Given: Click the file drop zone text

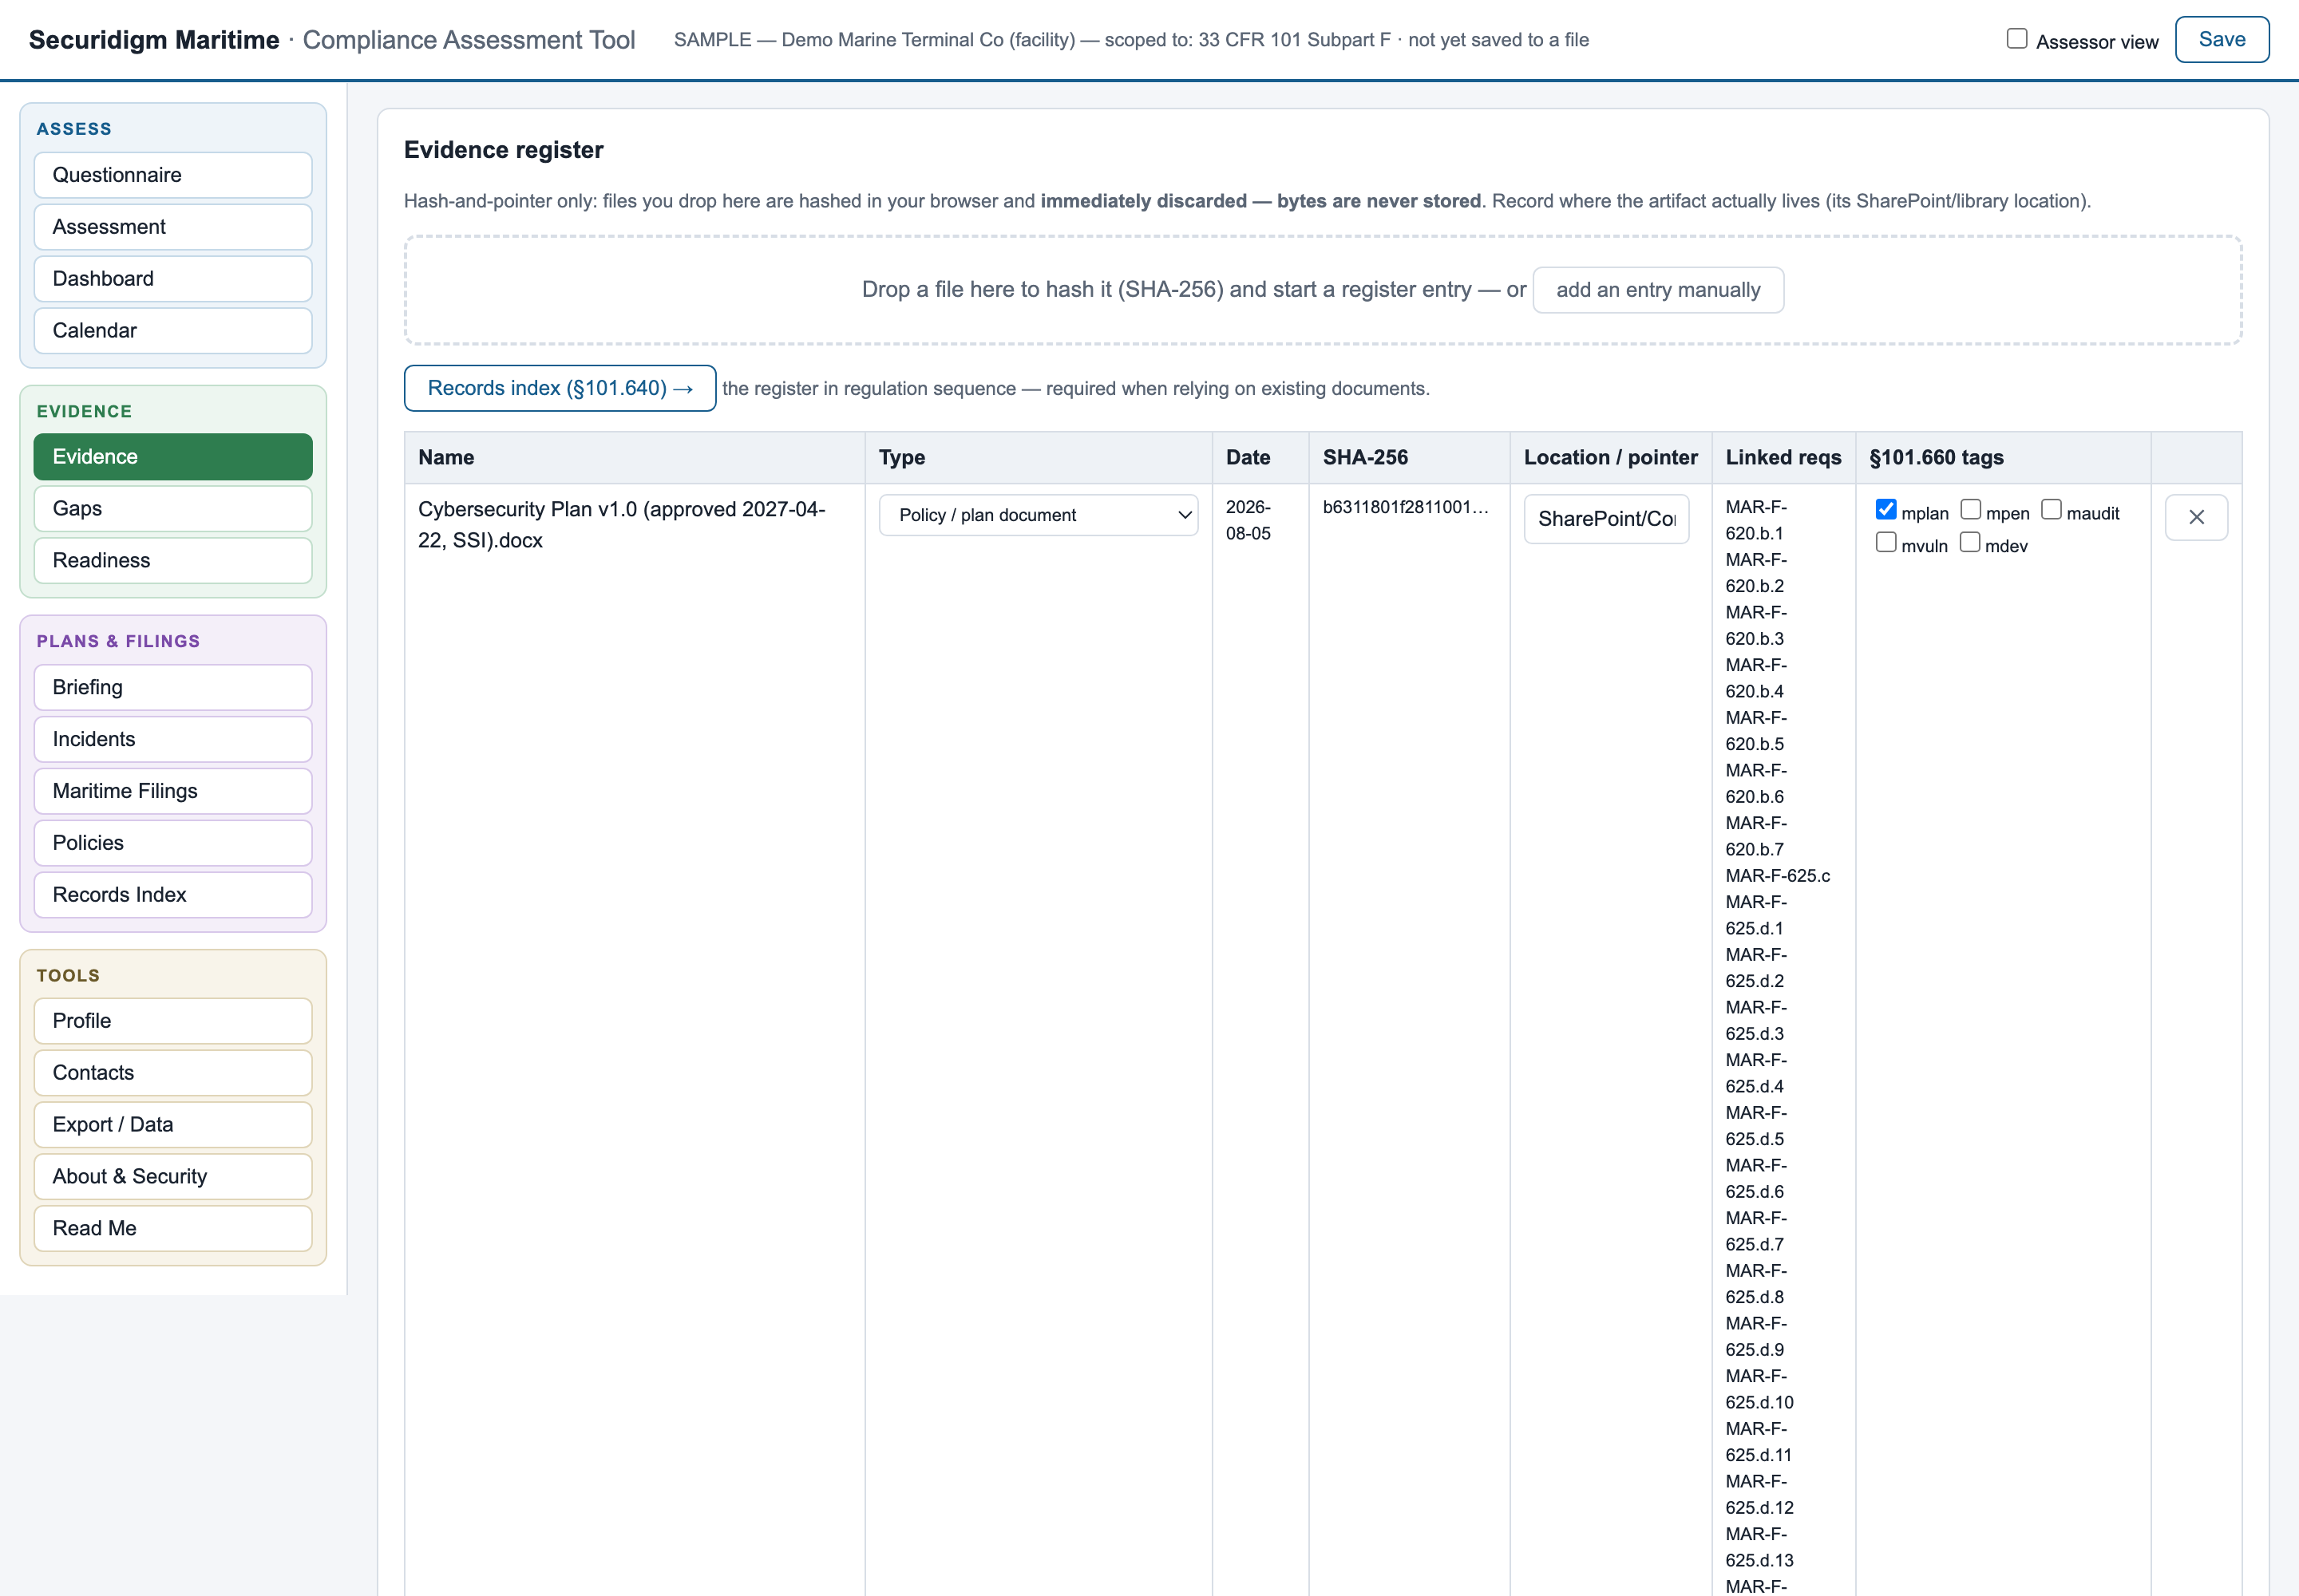Looking at the screenshot, I should pos(1193,290).
